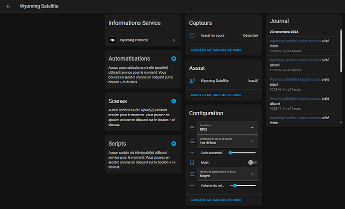
Task: Click the Journal heading
Action: tap(279, 21)
